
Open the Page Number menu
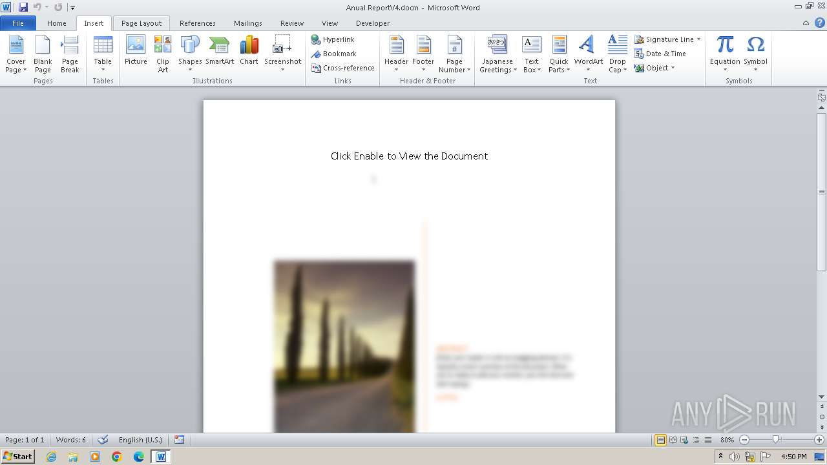coord(454,54)
